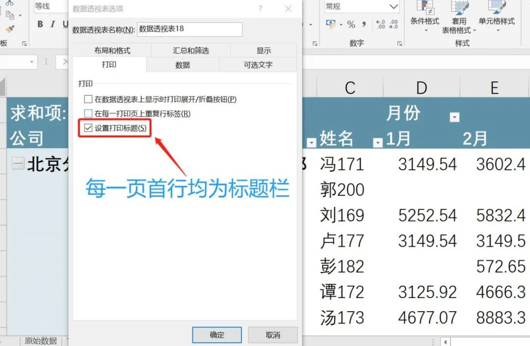Image resolution: width=530 pixels, height=346 pixels.
Task: Open the 数字 group dialog launcher
Action: (399, 44)
